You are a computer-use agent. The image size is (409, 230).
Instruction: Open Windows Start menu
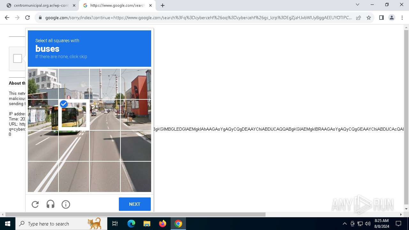pyautogui.click(x=8, y=224)
